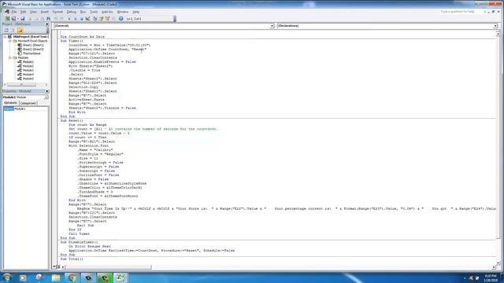
Task: Open the file explorer folder taskbar icon
Action: tap(56, 277)
